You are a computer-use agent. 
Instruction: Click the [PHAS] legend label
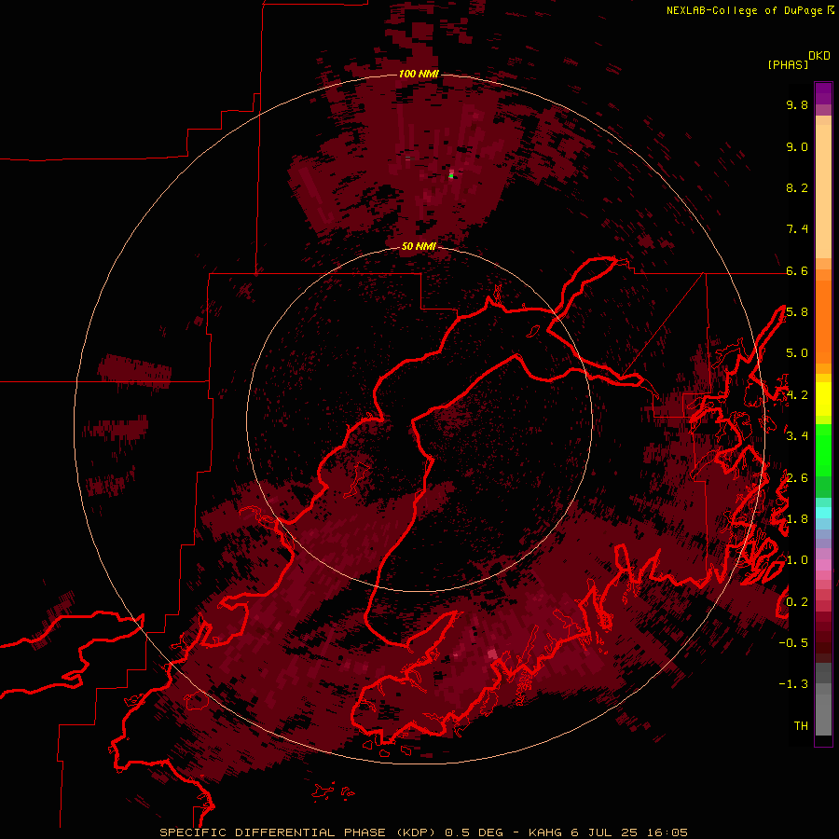[788, 64]
